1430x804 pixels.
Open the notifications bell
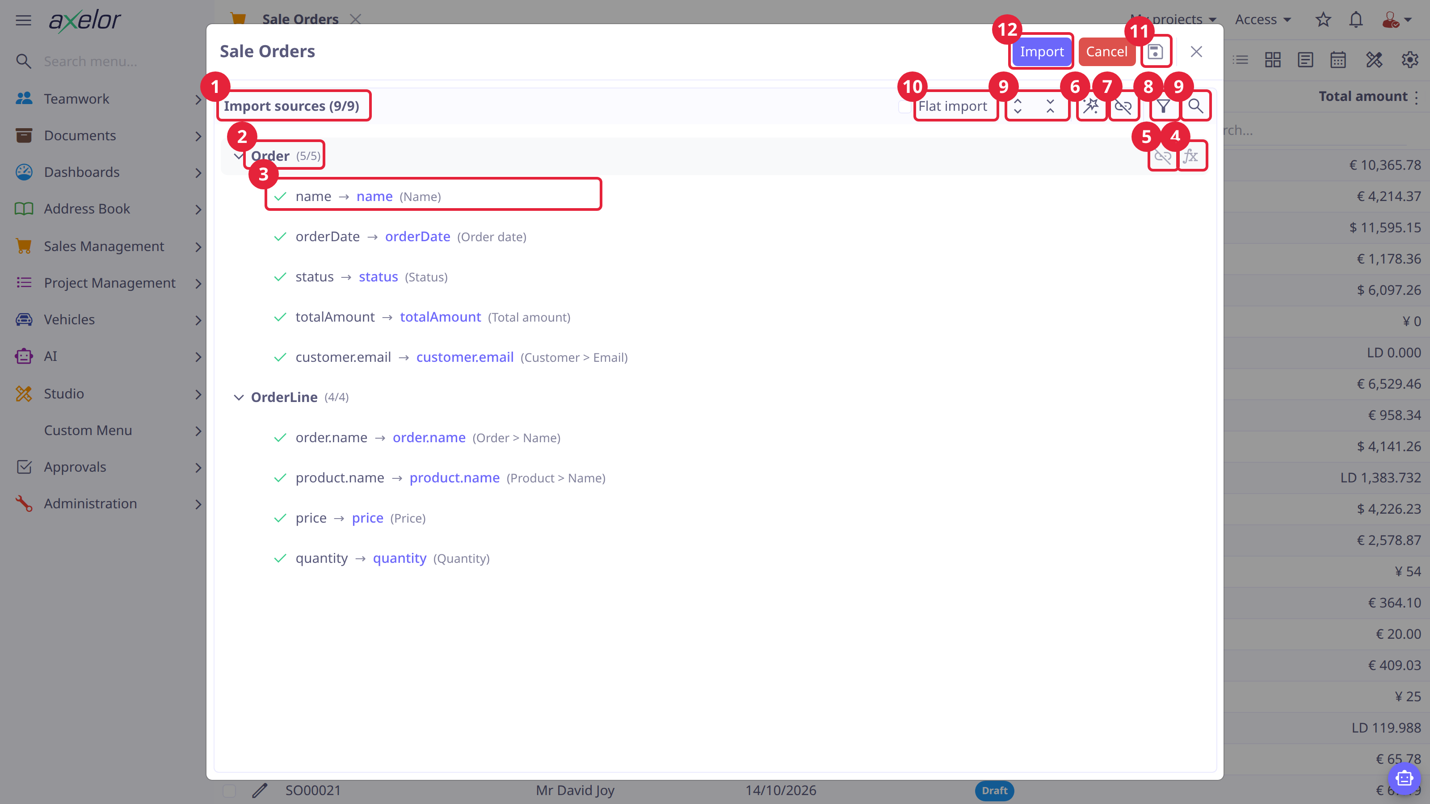(1356, 20)
